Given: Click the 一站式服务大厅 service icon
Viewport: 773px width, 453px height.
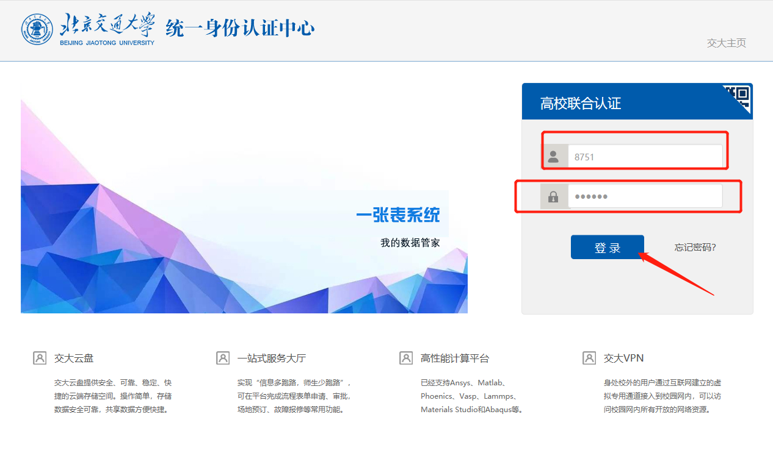Looking at the screenshot, I should [223, 358].
